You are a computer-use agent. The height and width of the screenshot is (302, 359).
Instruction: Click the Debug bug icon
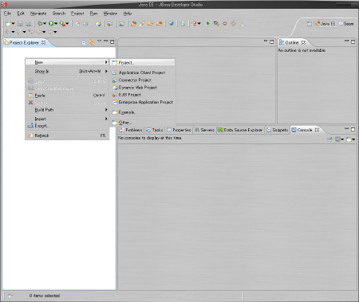(40, 24)
